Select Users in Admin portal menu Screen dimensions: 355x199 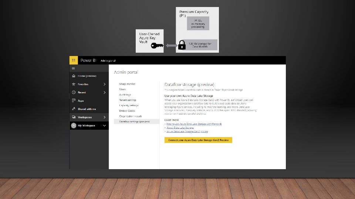pyautogui.click(x=122, y=89)
